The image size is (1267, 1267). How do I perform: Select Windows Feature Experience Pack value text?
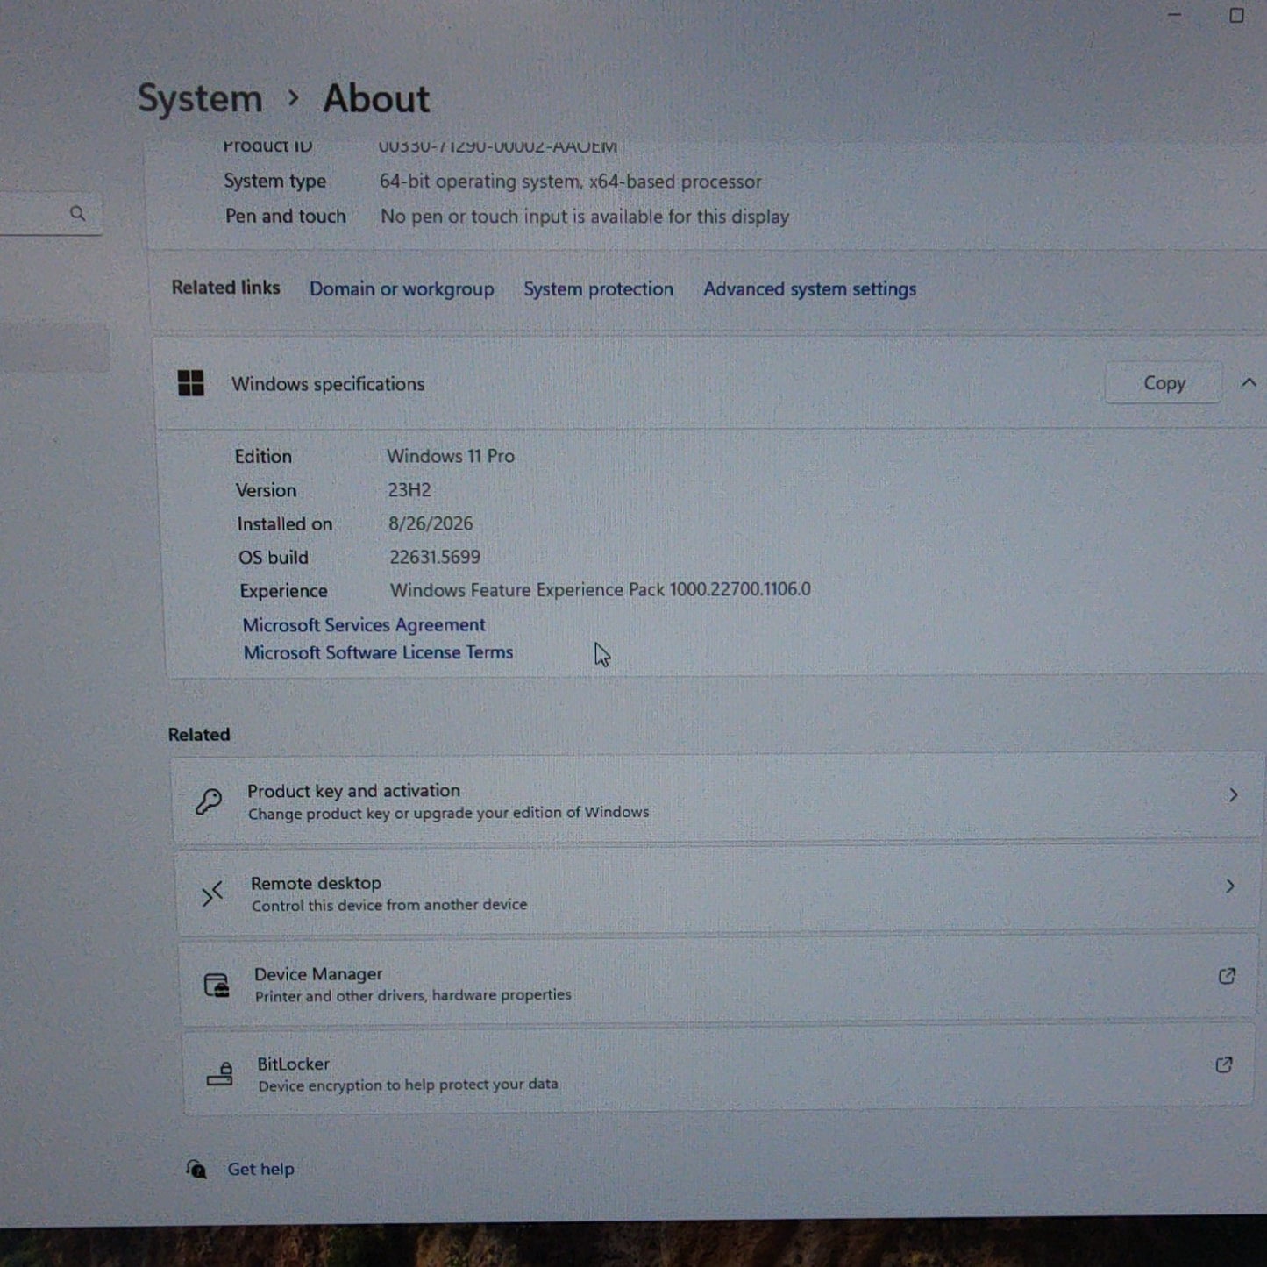pyautogui.click(x=601, y=590)
